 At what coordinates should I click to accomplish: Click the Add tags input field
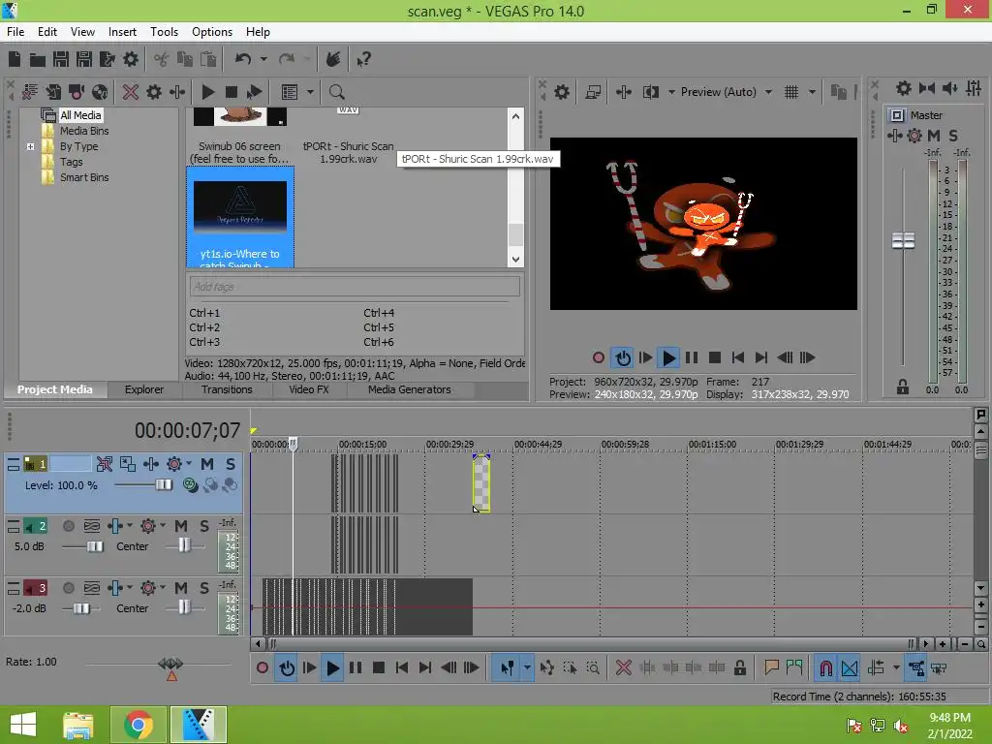point(355,287)
